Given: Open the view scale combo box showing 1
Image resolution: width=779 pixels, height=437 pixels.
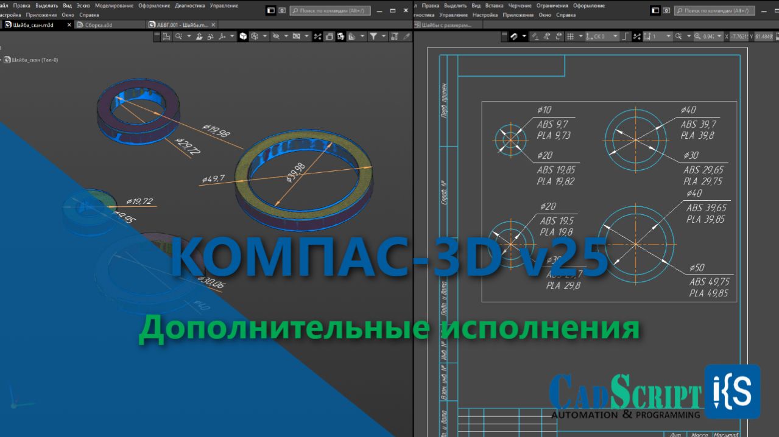Looking at the screenshot, I should coord(658,37).
